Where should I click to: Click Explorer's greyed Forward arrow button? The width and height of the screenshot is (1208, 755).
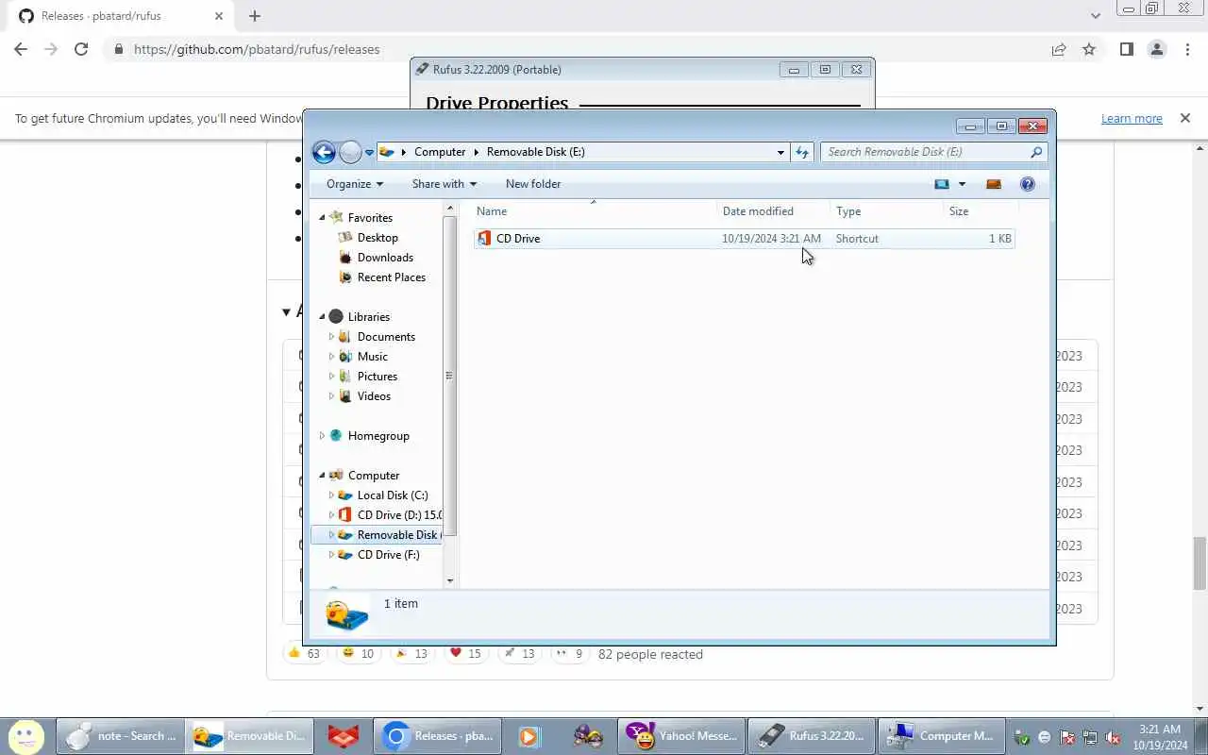click(x=350, y=152)
